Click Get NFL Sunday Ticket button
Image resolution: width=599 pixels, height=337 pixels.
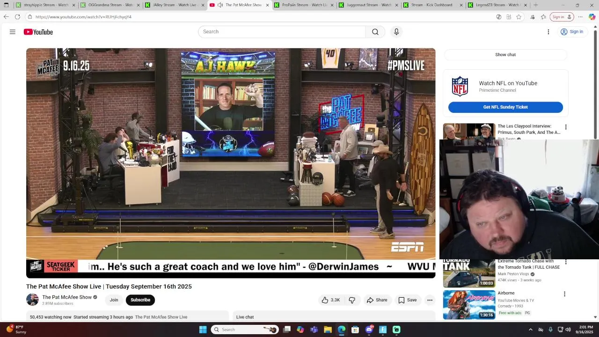pos(505,107)
